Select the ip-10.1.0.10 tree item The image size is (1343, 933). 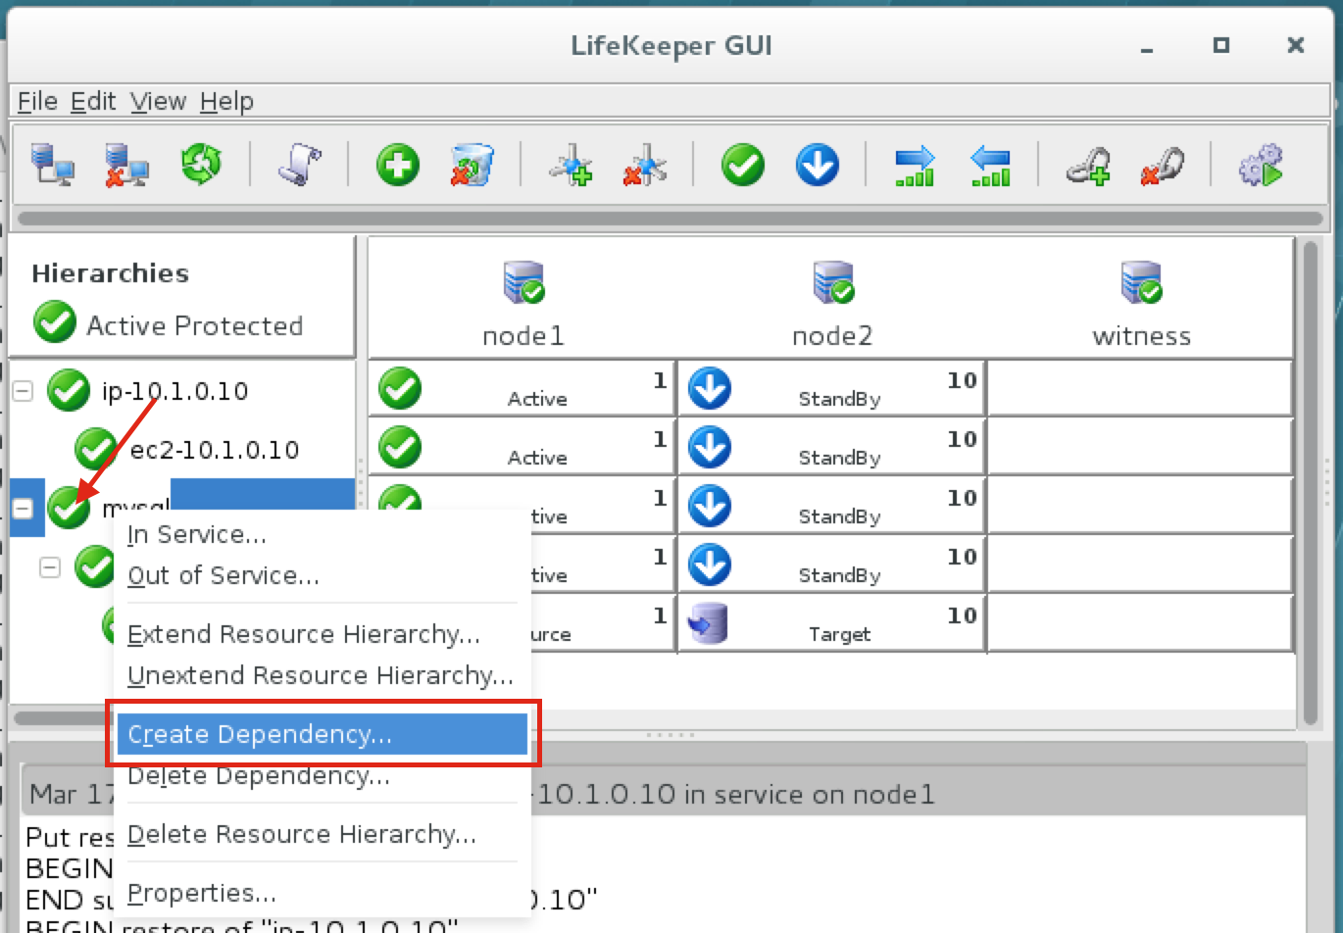click(174, 391)
